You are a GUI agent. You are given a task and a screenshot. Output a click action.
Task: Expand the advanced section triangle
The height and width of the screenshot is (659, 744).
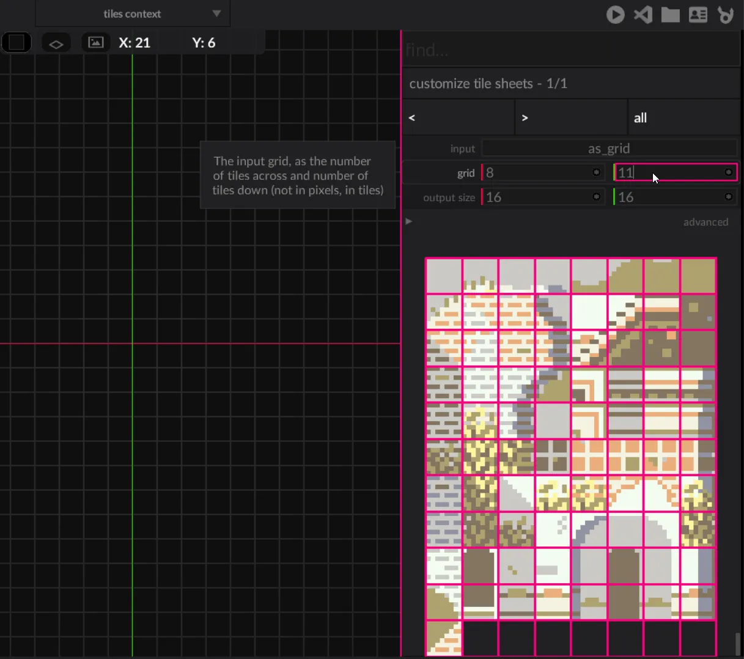pyautogui.click(x=409, y=221)
